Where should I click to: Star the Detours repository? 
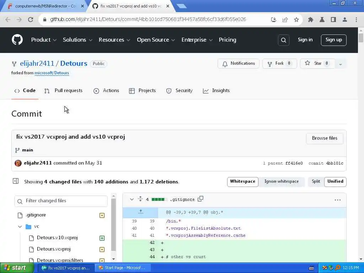317,63
